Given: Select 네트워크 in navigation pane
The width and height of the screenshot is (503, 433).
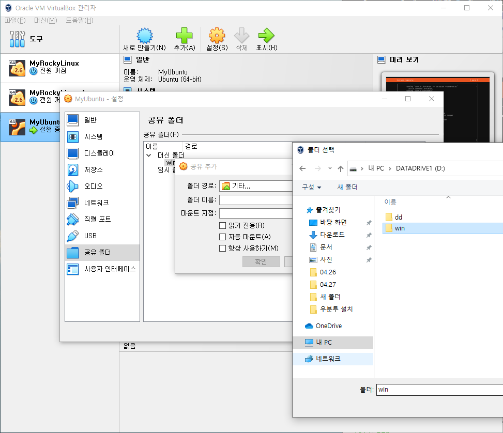Looking at the screenshot, I should (333, 359).
